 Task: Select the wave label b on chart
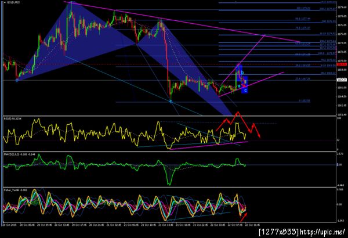click(x=242, y=73)
